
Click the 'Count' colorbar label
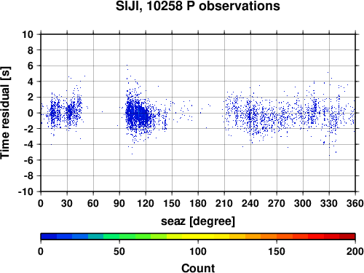198,268
